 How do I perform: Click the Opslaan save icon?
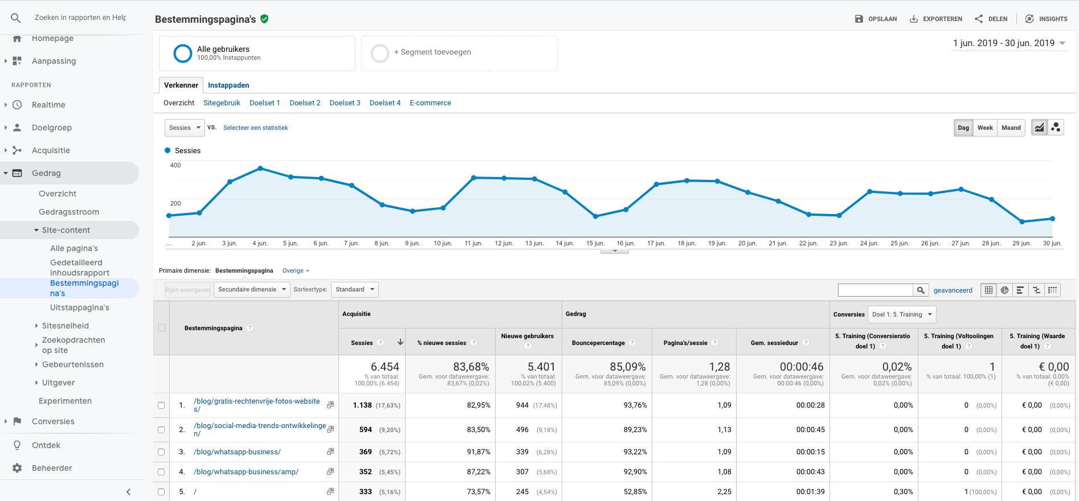coord(859,19)
